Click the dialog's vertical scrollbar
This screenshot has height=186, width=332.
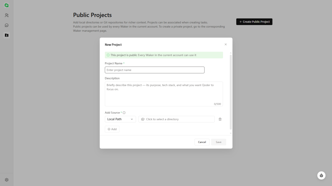point(231,92)
